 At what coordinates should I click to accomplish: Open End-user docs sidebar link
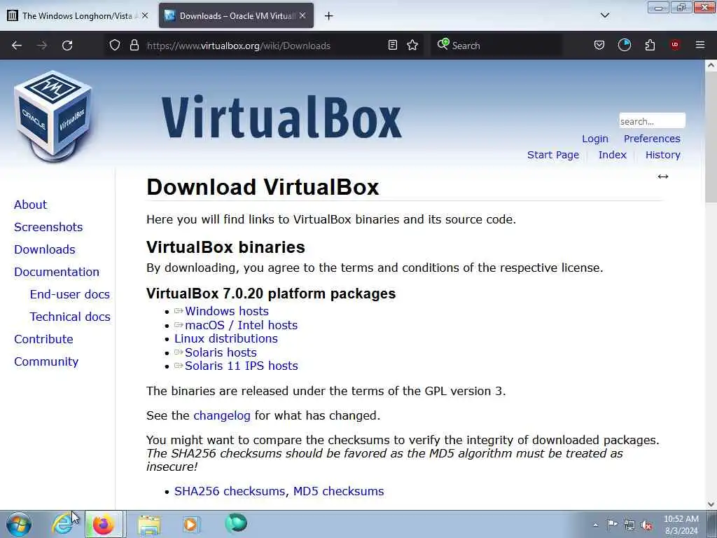pos(70,294)
